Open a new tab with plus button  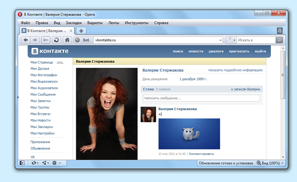[x=81, y=31]
